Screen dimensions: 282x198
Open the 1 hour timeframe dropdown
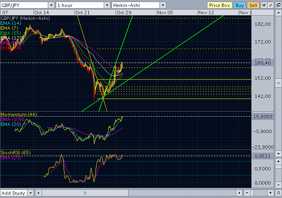tap(107, 5)
